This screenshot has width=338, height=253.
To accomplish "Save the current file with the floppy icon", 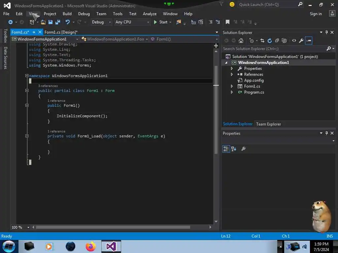I will point(51,22).
